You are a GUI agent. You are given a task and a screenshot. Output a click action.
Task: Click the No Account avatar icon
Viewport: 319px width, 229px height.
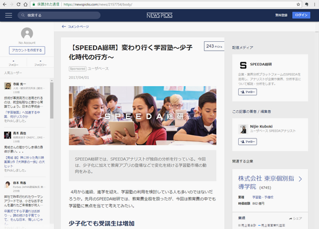[x=27, y=33]
